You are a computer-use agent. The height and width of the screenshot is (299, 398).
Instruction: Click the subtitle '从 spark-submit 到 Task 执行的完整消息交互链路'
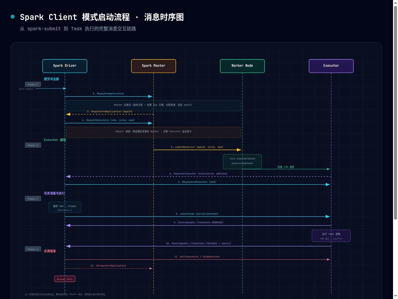[x=78, y=29]
